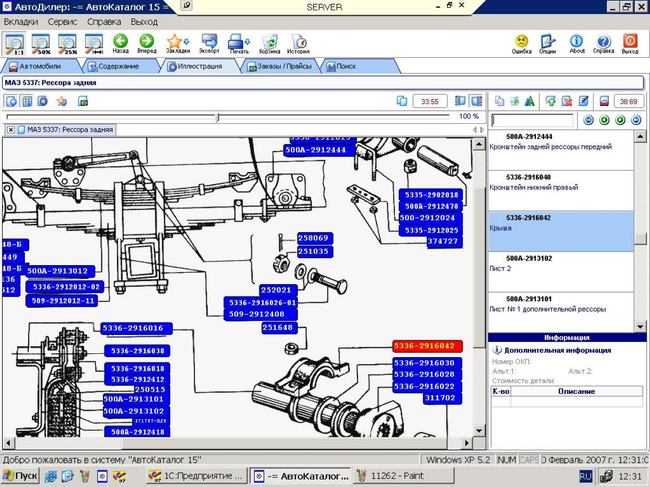Viewport: 650px width, 487px height.
Task: Go to next part in list
Action: point(621,120)
